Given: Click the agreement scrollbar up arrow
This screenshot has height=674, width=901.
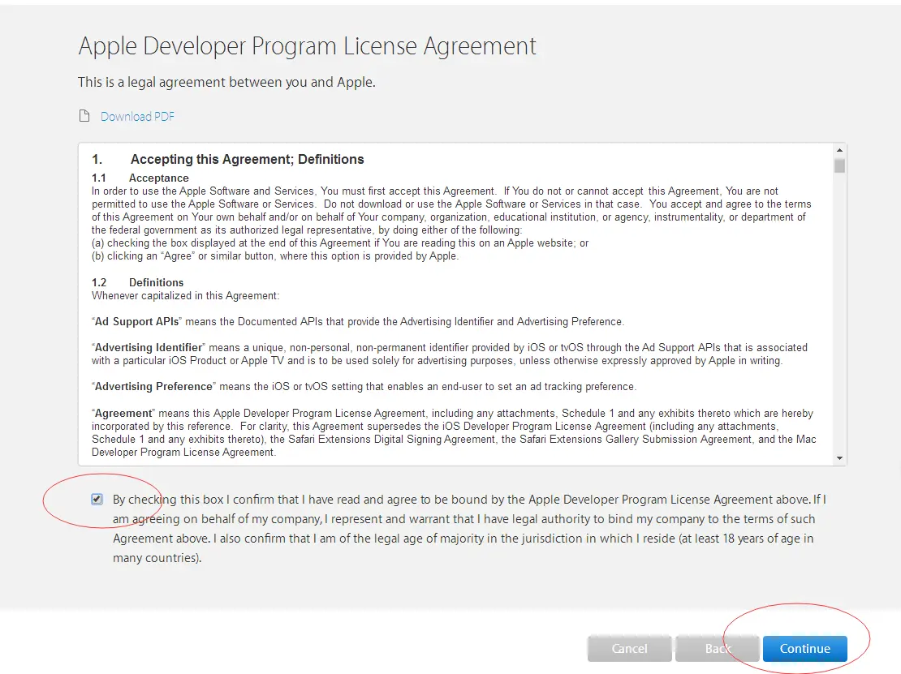Looking at the screenshot, I should [839, 150].
